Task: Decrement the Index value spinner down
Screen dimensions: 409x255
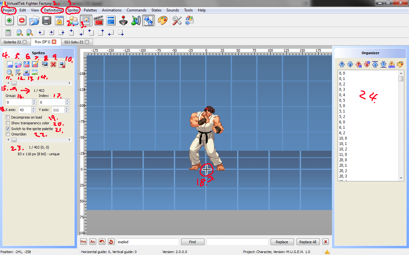Action: (x=67, y=104)
